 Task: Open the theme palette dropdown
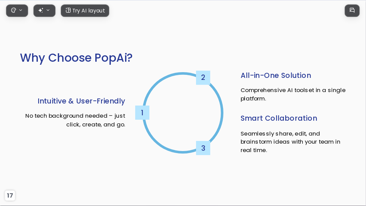17,10
